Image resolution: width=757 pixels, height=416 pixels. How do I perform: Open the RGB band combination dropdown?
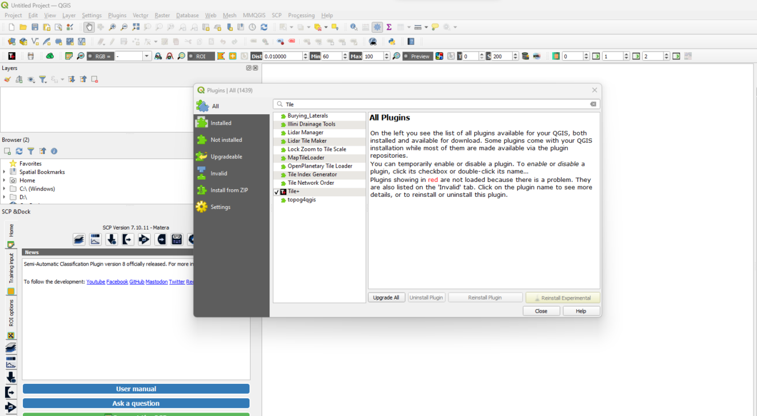(x=146, y=56)
